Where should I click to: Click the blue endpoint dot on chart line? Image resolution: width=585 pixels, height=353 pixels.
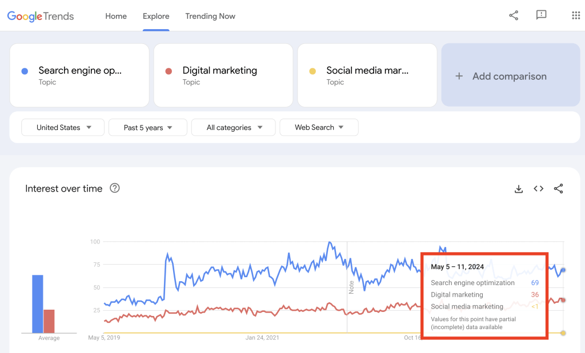point(563,270)
